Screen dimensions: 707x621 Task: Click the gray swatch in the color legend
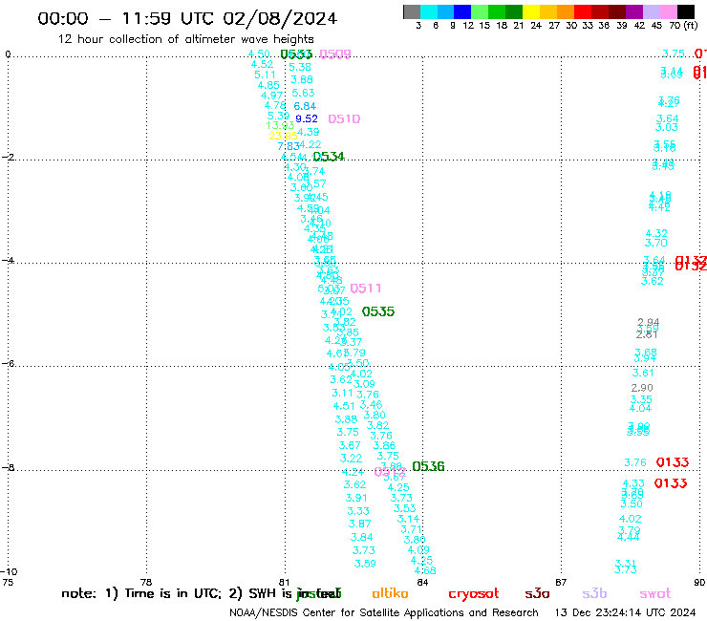tap(412, 11)
